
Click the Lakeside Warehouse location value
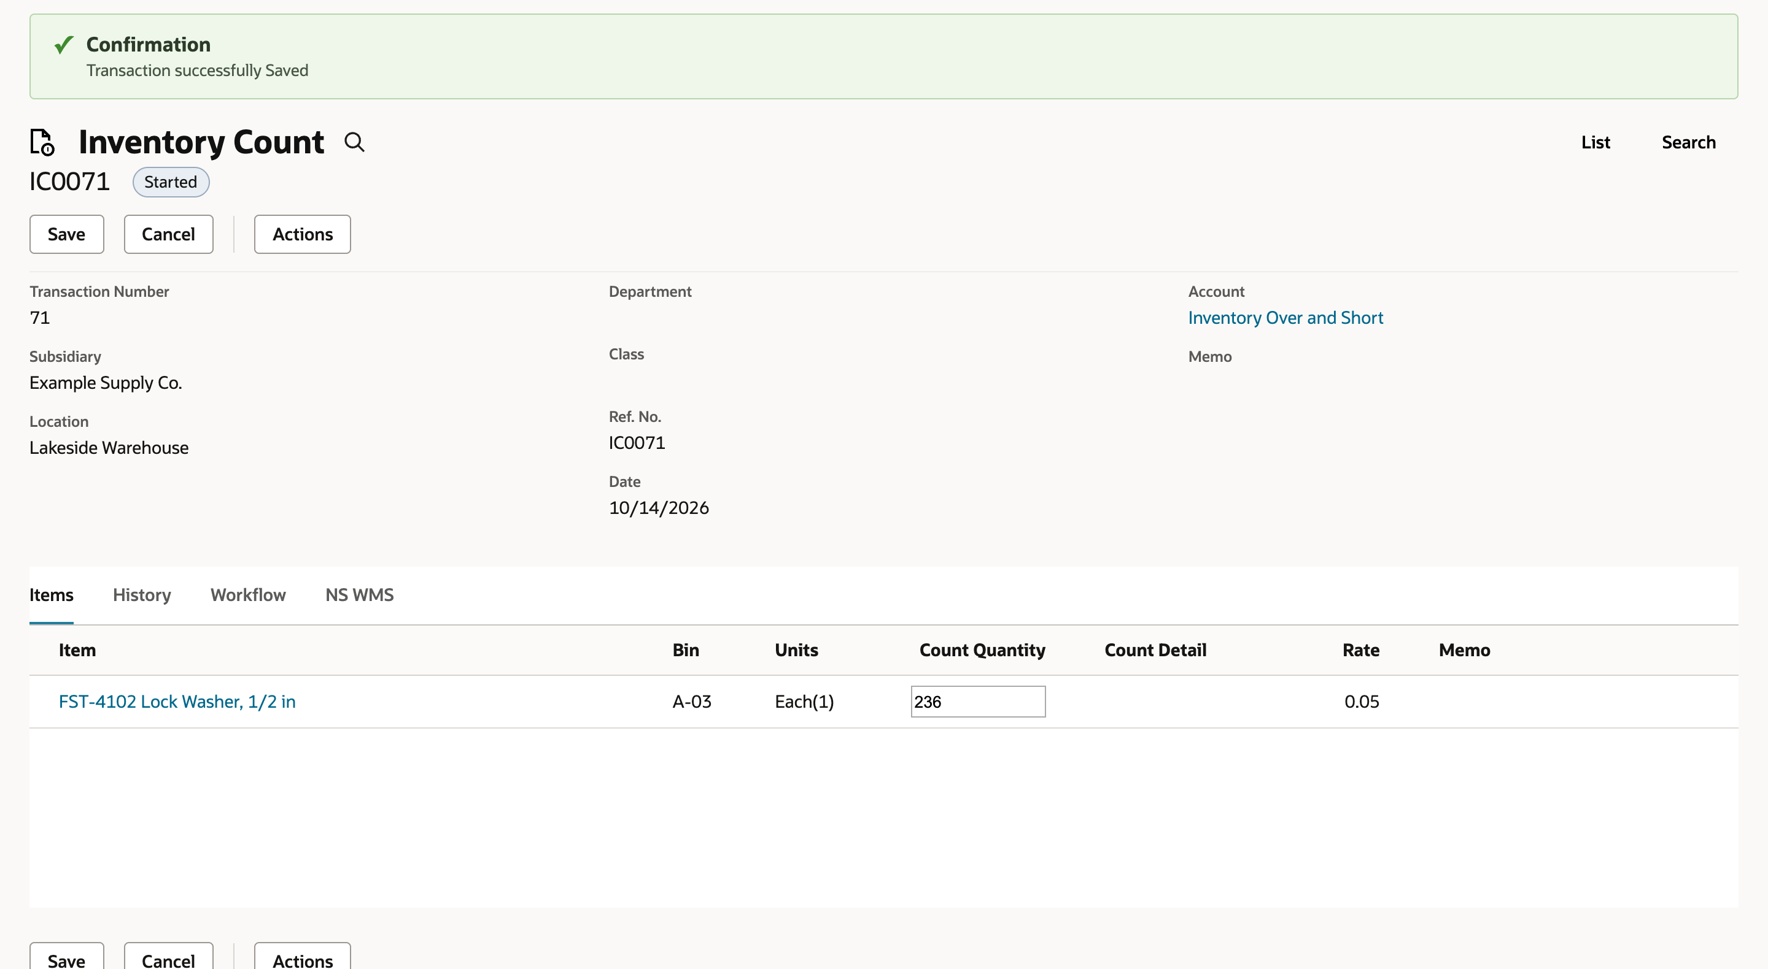[109, 448]
